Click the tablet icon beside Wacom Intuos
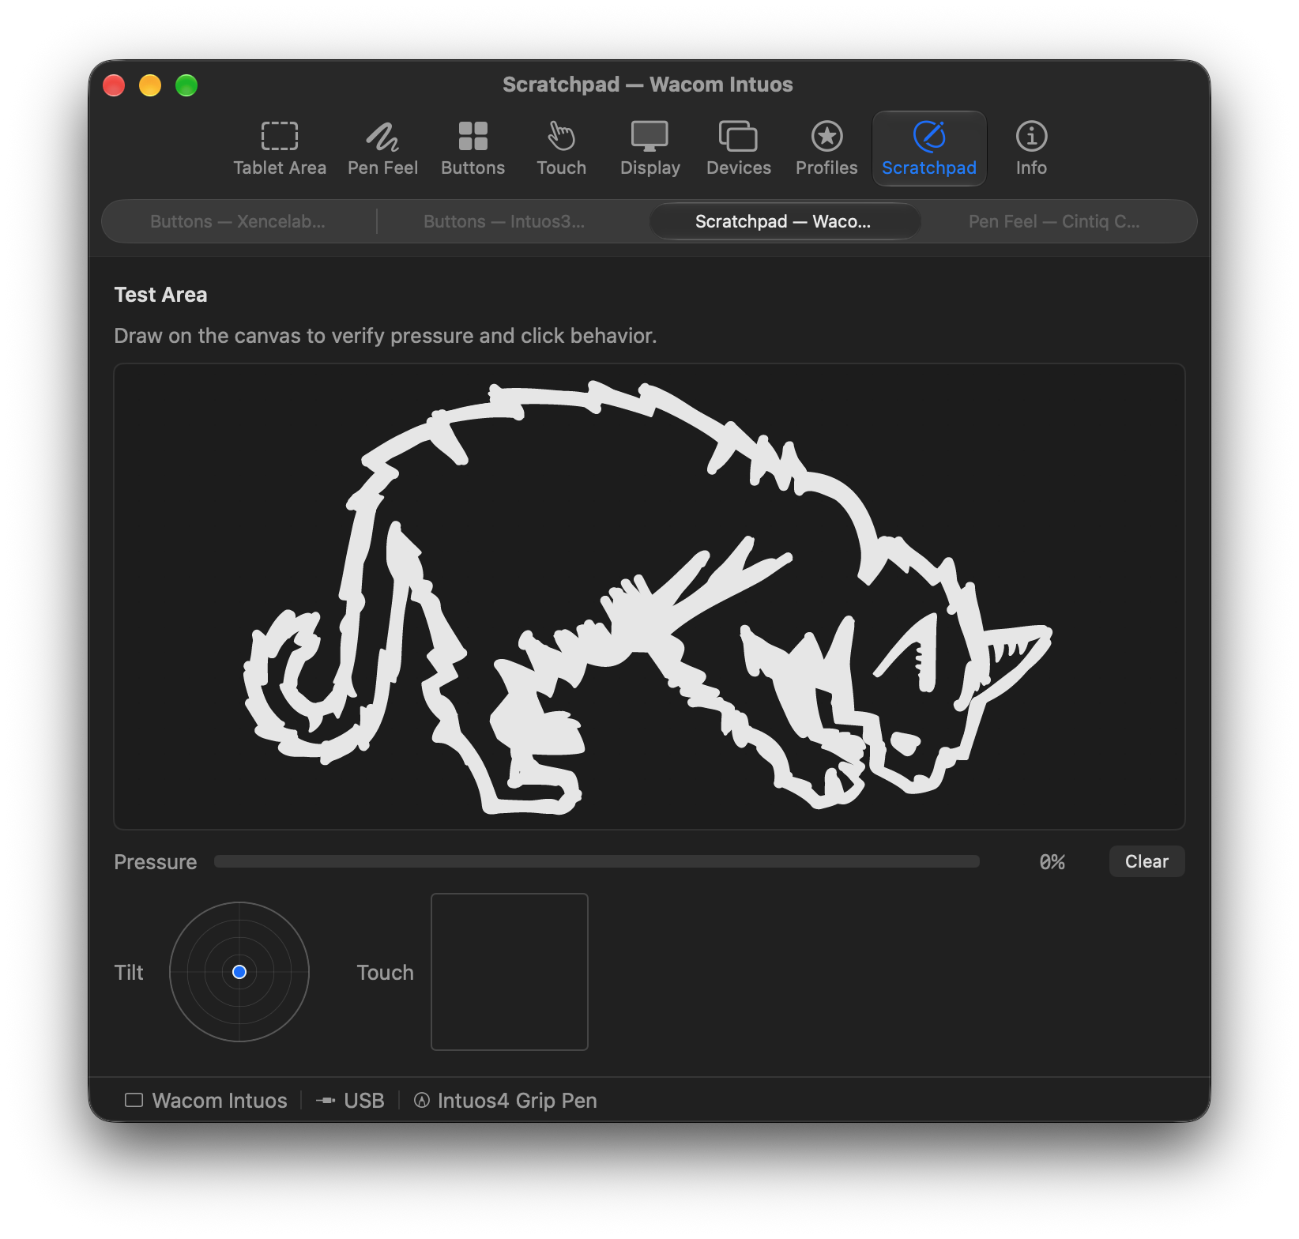Viewport: 1299px width, 1239px height. point(134,1100)
